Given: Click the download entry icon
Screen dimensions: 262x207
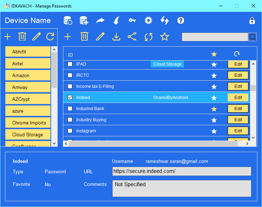Looking at the screenshot, I should click(x=116, y=37).
